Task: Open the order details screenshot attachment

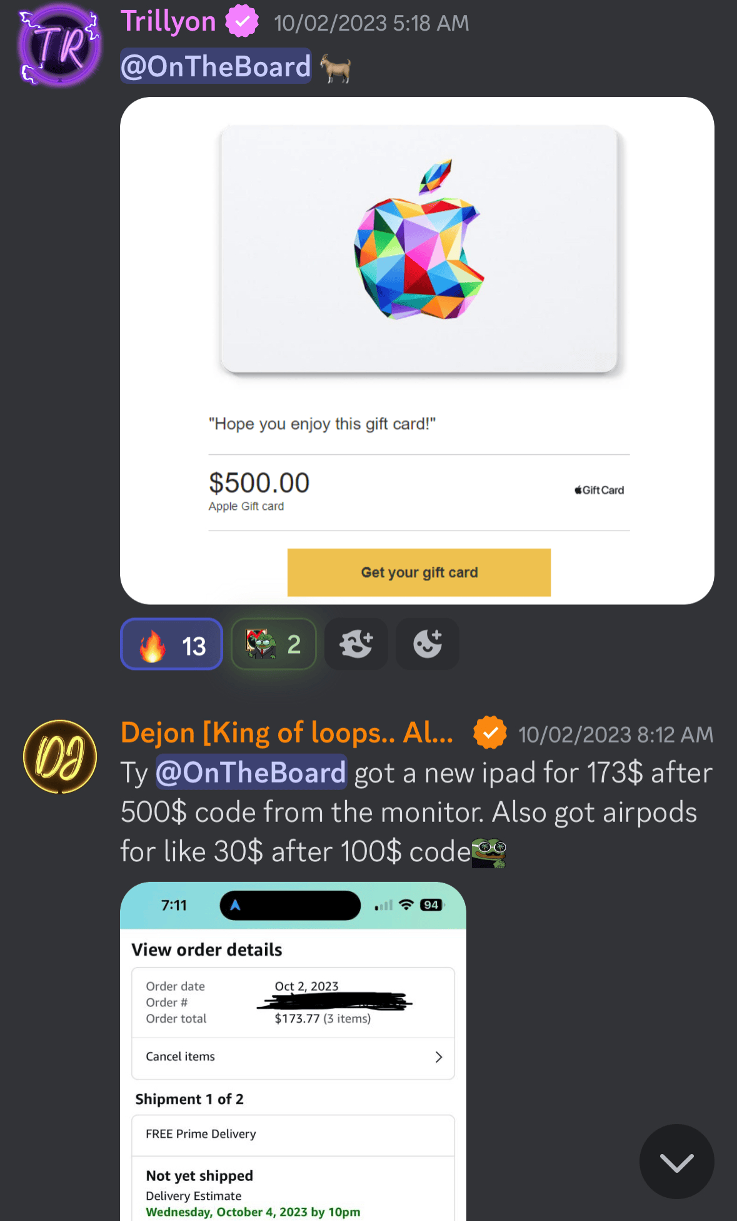Action: [293, 1051]
